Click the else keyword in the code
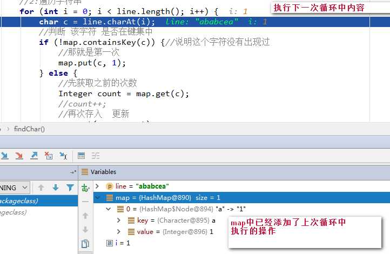390x254 pixels. click(x=58, y=73)
